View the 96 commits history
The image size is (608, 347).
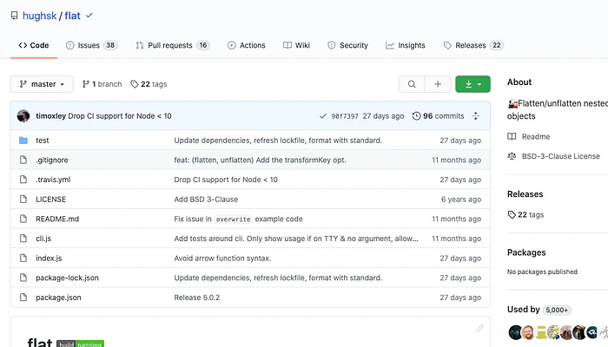click(438, 115)
